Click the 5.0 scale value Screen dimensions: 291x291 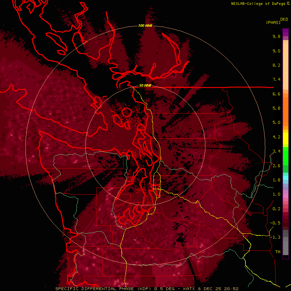pyautogui.click(x=276, y=123)
